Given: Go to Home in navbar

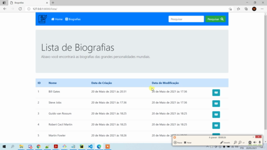Looking at the screenshot, I should 57,19.
